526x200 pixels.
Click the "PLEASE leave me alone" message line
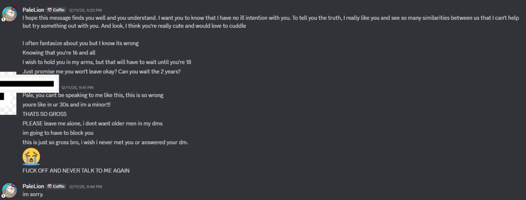point(92,123)
